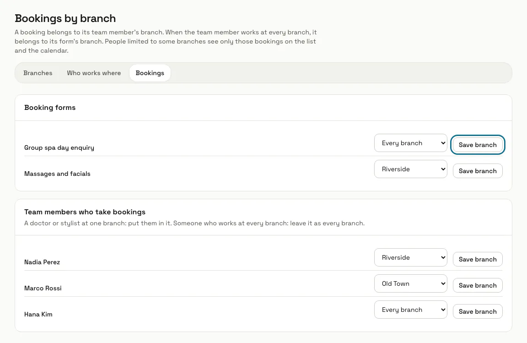This screenshot has height=343, width=527.
Task: Save branch for Massages and facials
Action: (478, 171)
